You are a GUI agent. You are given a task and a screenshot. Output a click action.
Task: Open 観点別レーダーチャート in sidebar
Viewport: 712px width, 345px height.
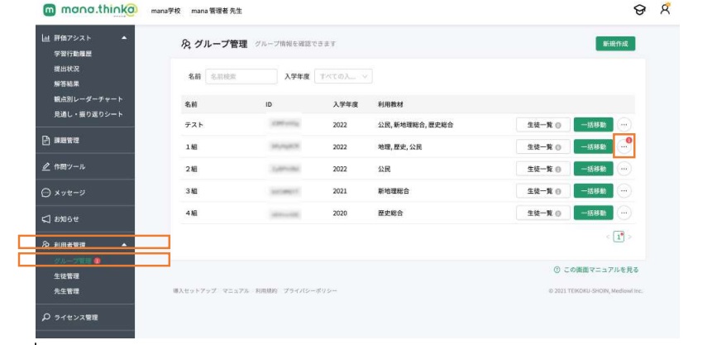point(88,99)
